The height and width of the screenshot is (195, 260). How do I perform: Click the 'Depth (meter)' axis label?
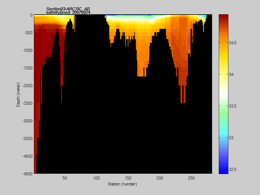[x=18, y=94]
